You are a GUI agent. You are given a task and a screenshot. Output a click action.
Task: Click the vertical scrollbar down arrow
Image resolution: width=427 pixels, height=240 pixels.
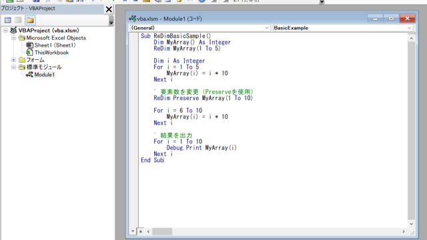[x=411, y=224]
